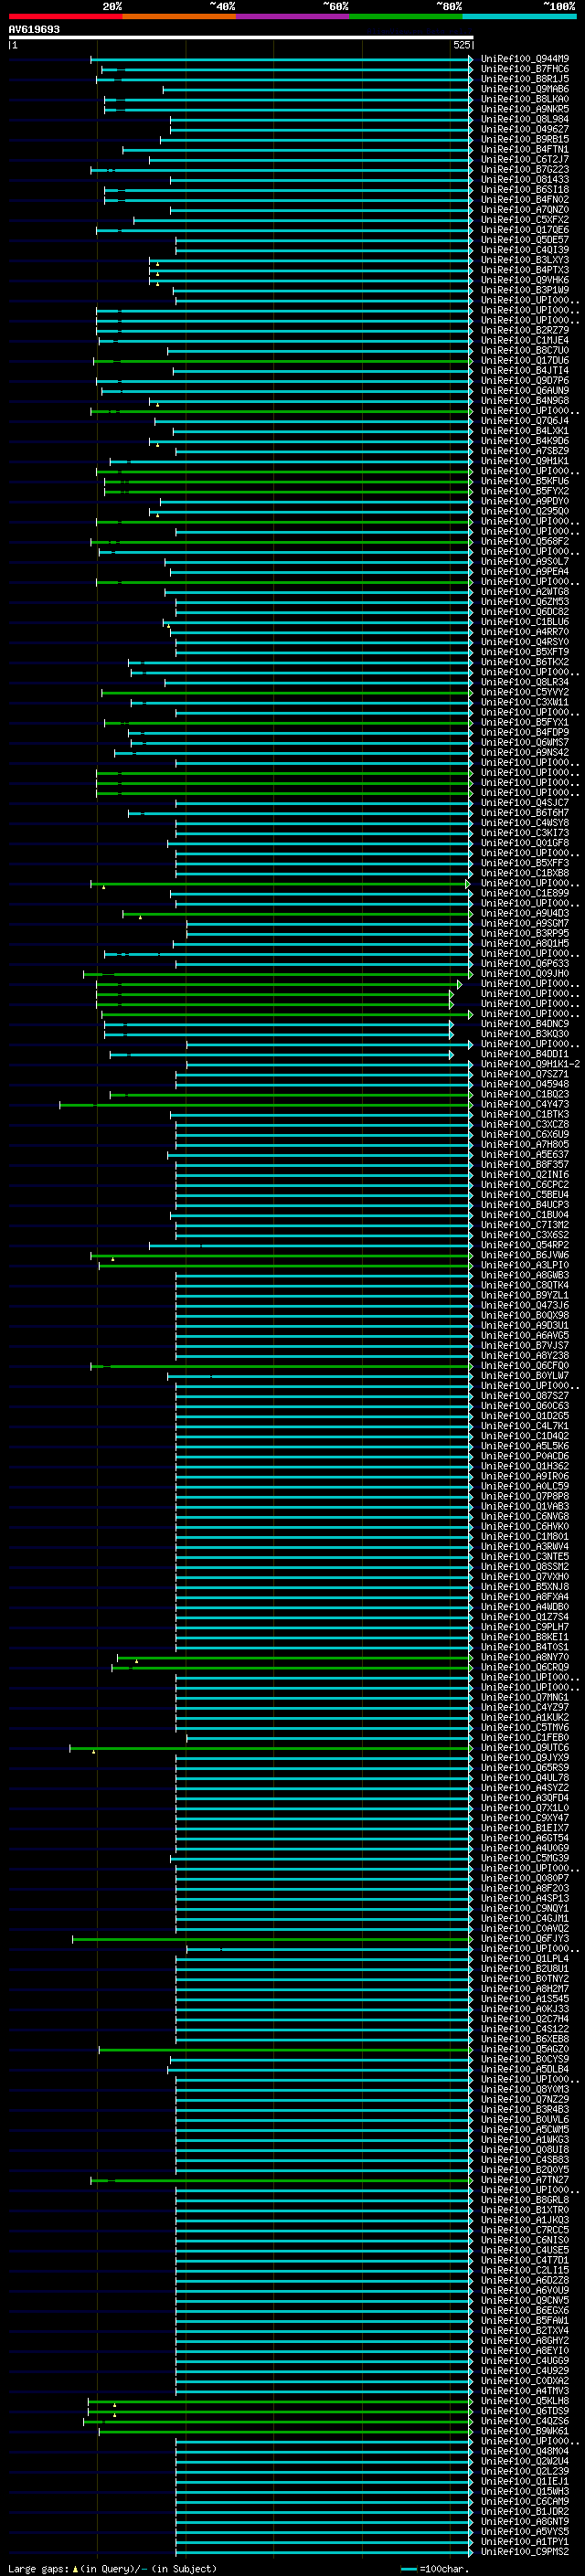The height and width of the screenshot is (2576, 585).
Task: Click the red 20% identity color segment
Action: tap(65, 16)
